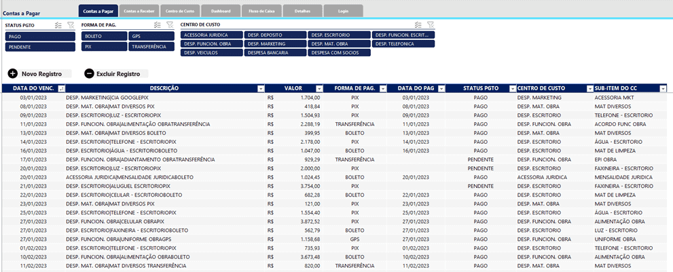The height and width of the screenshot is (272, 673).
Task: Click the plus icon for Novo Registro
Action: [13, 74]
